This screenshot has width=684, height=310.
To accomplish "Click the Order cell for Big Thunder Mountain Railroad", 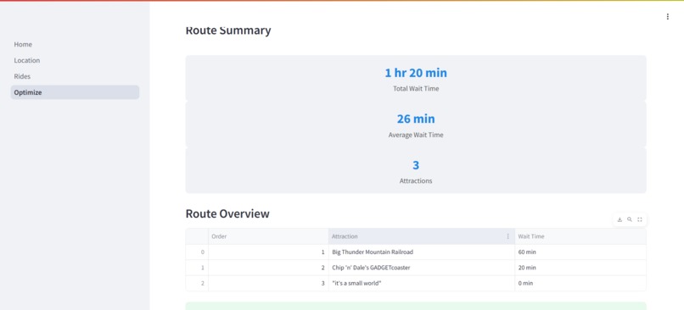I will (x=268, y=252).
